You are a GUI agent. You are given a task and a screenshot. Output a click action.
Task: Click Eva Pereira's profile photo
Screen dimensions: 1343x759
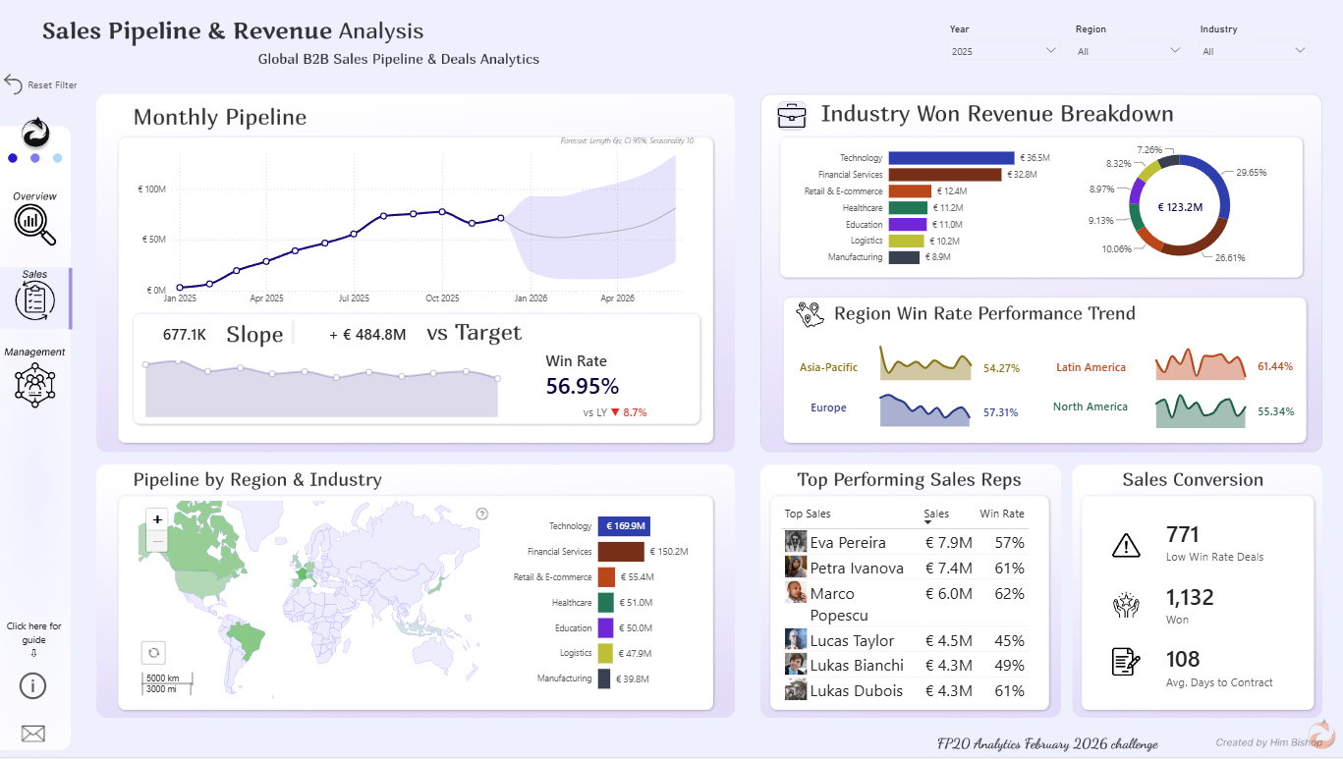[x=796, y=541]
